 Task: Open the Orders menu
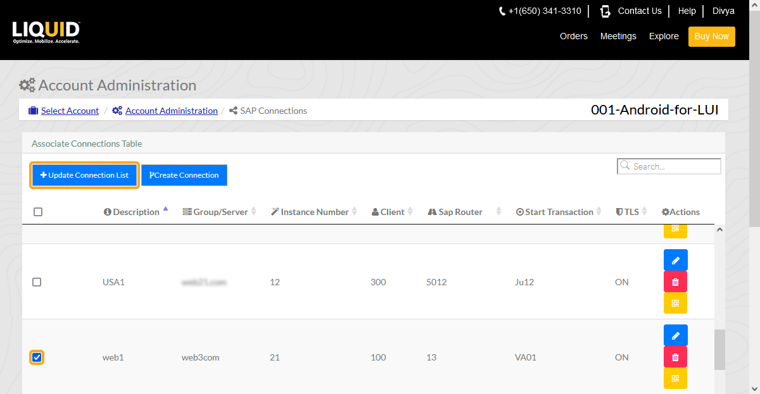pyautogui.click(x=574, y=36)
